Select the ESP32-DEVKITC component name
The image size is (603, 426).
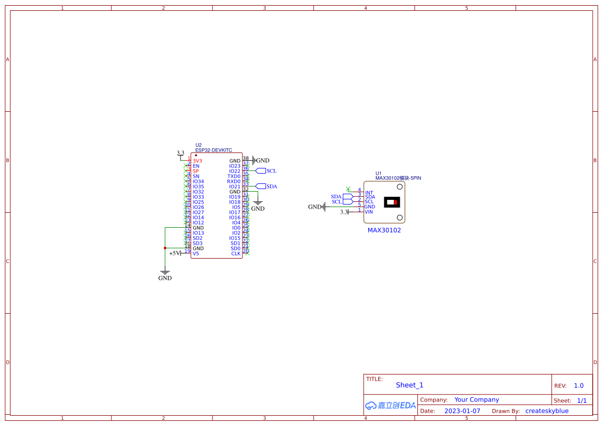(x=214, y=150)
